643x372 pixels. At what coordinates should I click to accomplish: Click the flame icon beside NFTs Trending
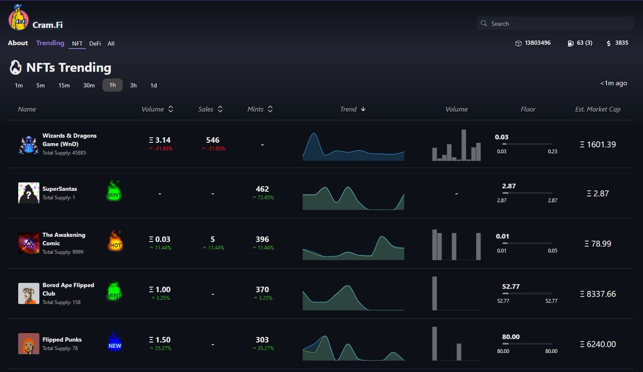(x=16, y=67)
